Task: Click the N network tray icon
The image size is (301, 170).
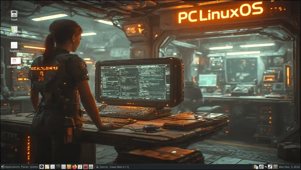Action: pyautogui.click(x=266, y=167)
